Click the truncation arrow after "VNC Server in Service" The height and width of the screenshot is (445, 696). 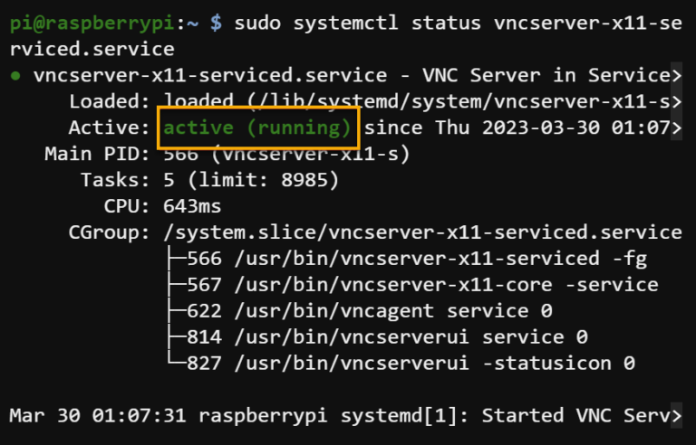click(x=675, y=75)
